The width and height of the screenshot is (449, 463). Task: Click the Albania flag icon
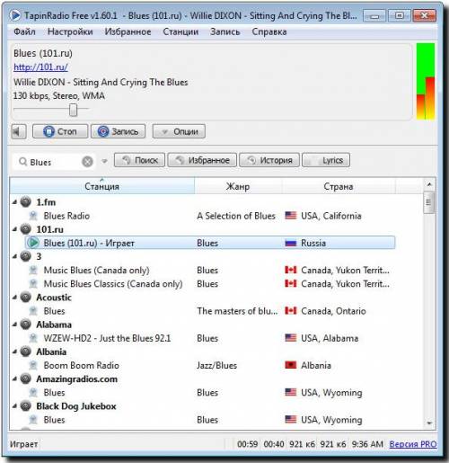[291, 365]
